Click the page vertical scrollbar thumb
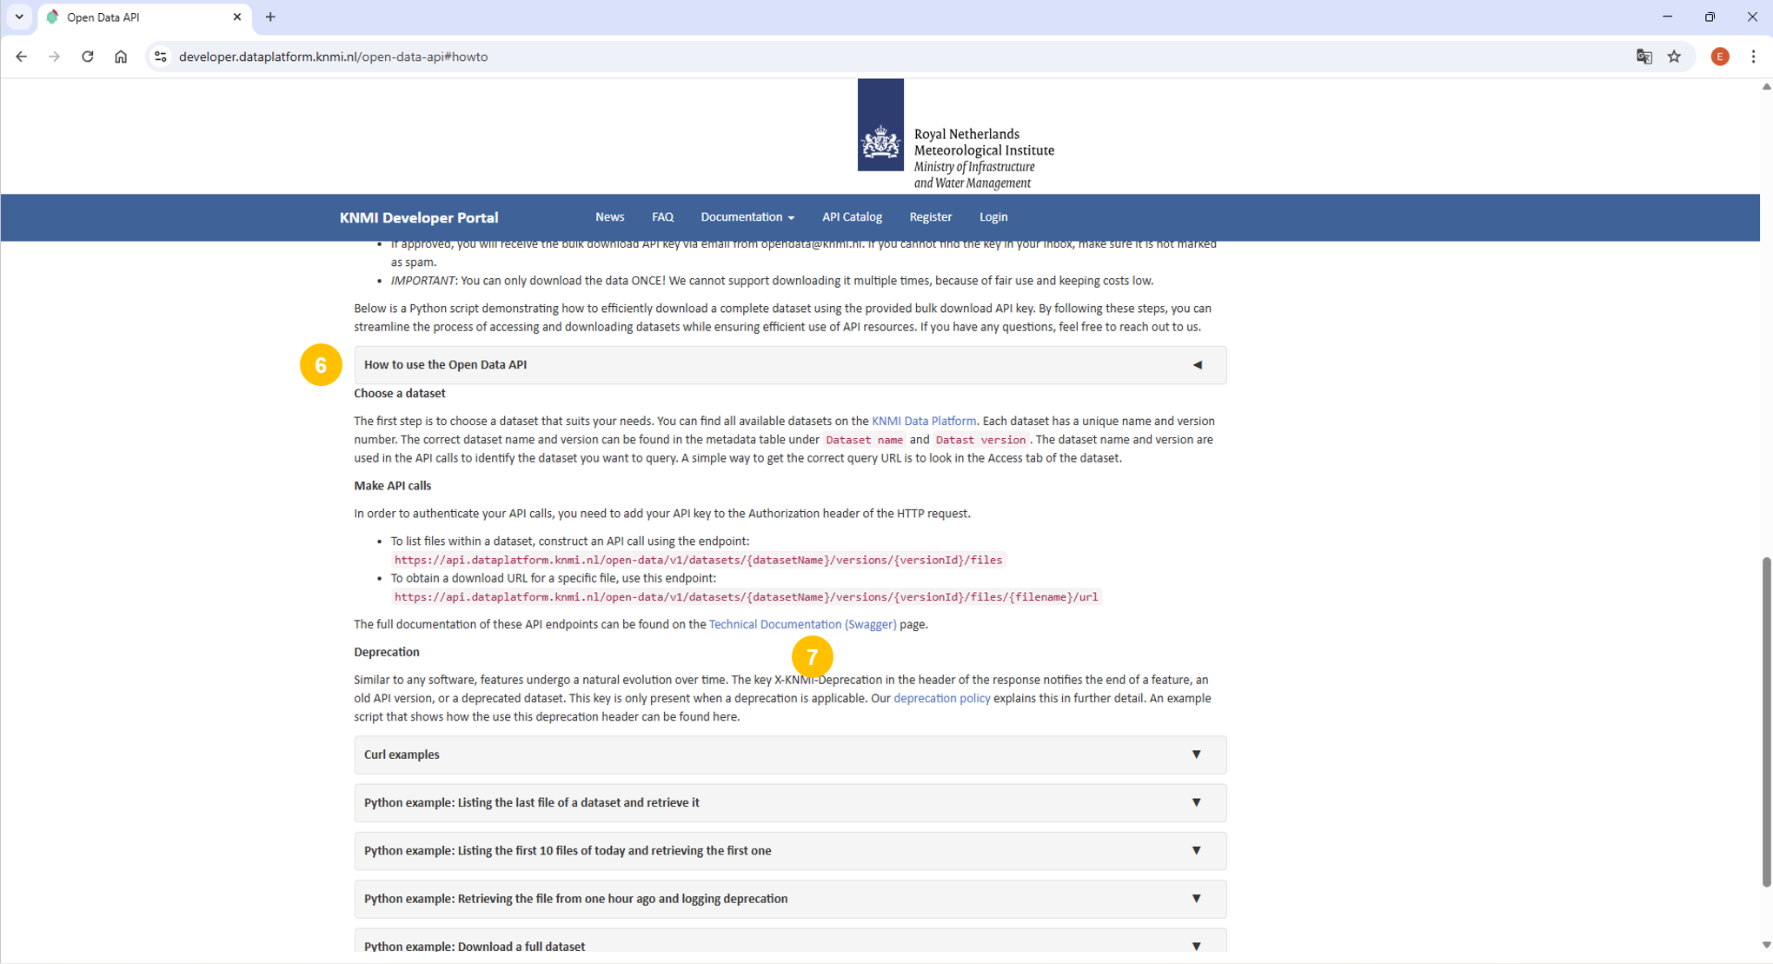 point(1766,721)
